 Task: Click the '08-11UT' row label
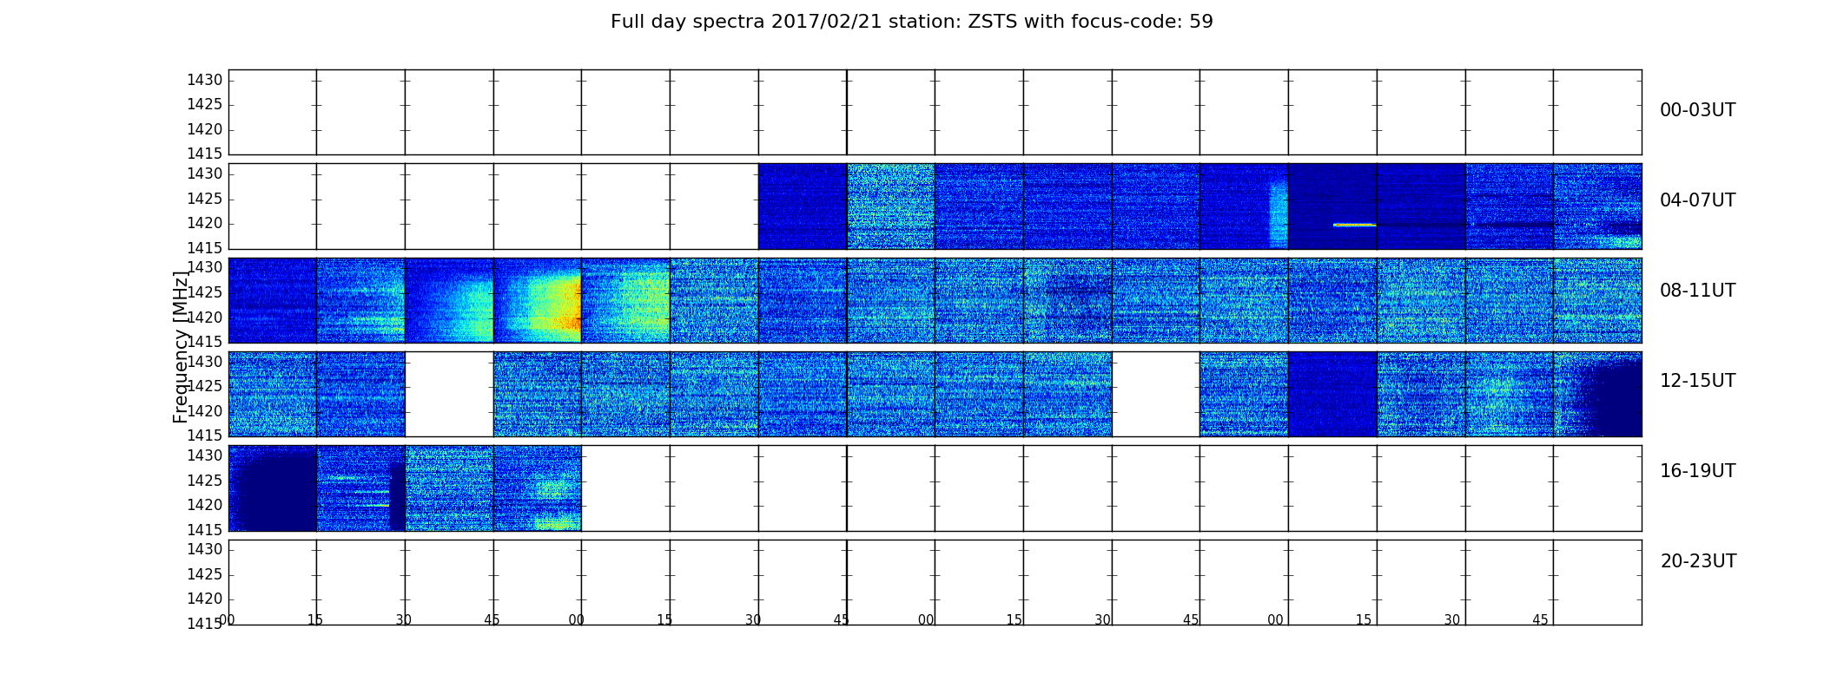pyautogui.click(x=1697, y=291)
